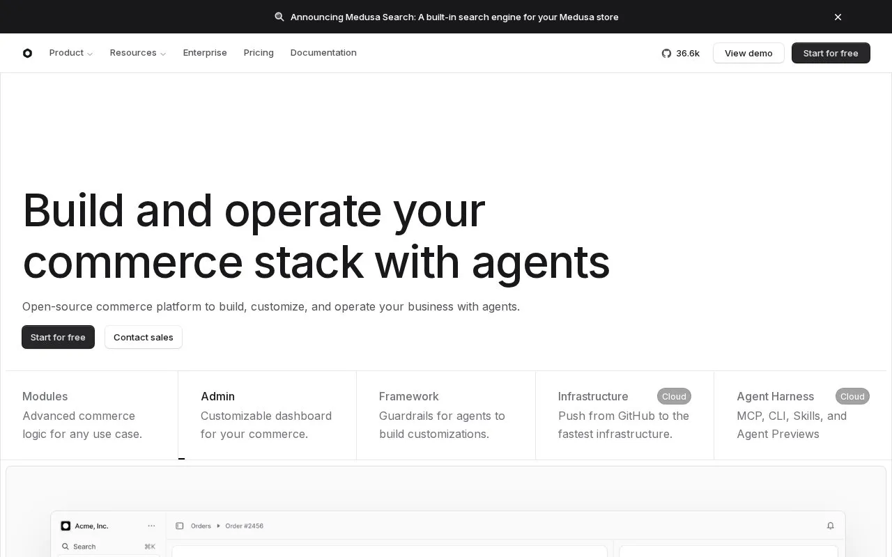The width and height of the screenshot is (892, 557).
Task: Click the Search field in the dashboard sidebar
Action: click(108, 547)
